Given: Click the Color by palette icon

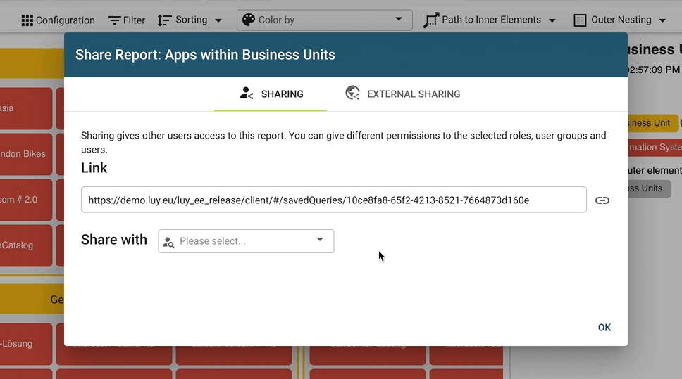Looking at the screenshot, I should [249, 20].
